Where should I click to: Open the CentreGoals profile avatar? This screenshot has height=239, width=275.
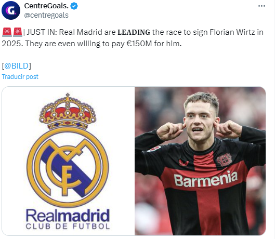tap(11, 10)
